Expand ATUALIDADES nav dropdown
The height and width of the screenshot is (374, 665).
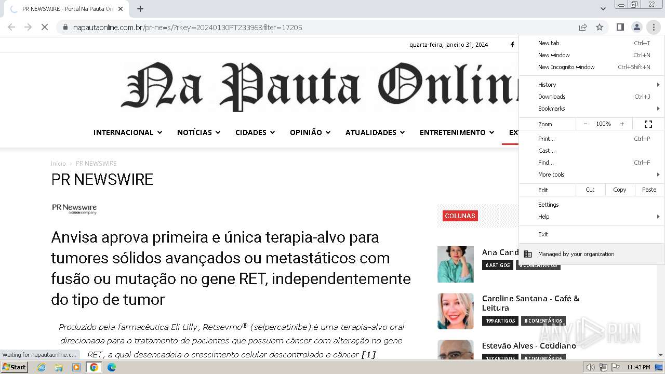click(x=375, y=132)
